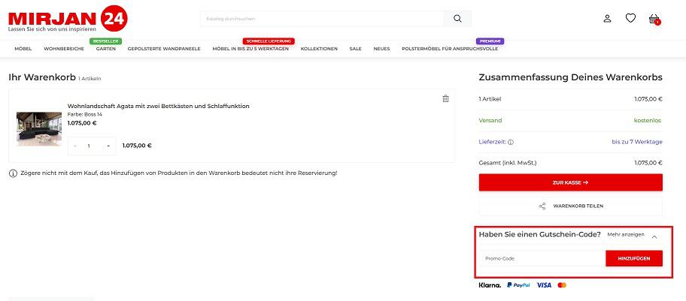Screen dimensions: 686x301
Task: Open the Möbel menu
Action: click(23, 49)
